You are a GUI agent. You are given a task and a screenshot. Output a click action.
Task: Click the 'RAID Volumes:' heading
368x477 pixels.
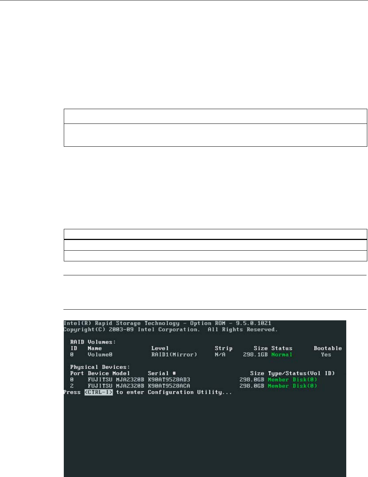[x=93, y=342]
